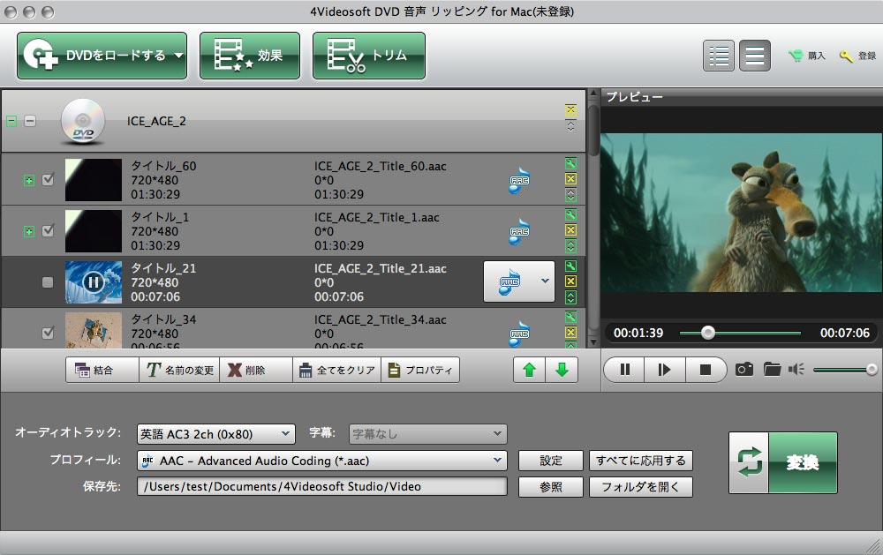Open settings wrench for タイトル_21
This screenshot has width=883, height=555.
570,266
